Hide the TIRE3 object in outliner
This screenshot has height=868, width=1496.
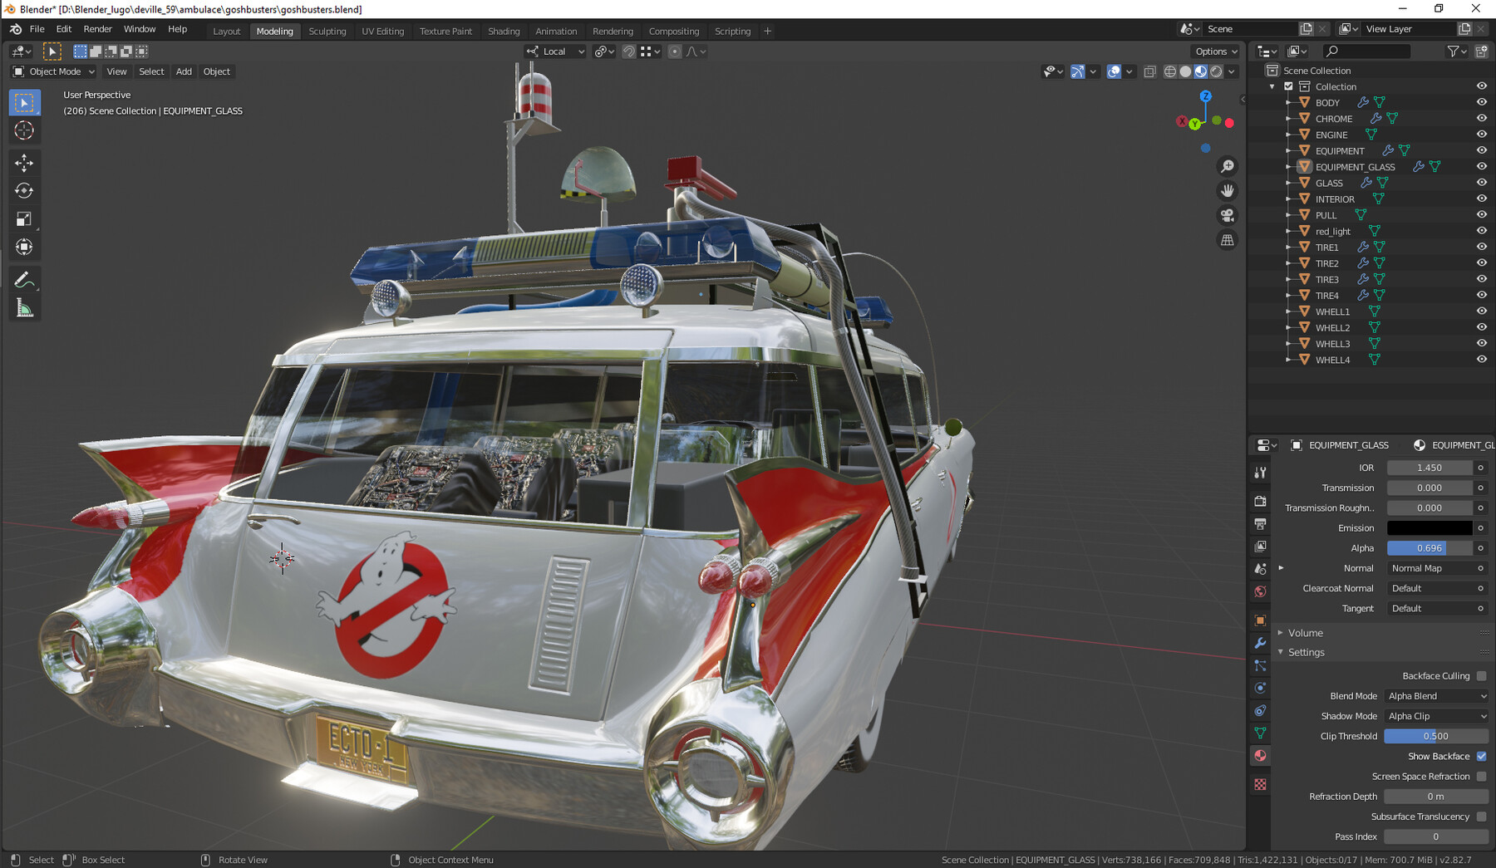(1481, 279)
